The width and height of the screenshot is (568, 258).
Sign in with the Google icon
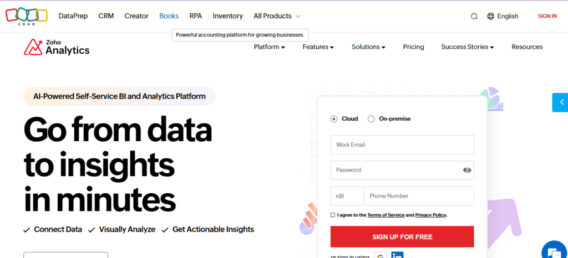tap(380, 255)
